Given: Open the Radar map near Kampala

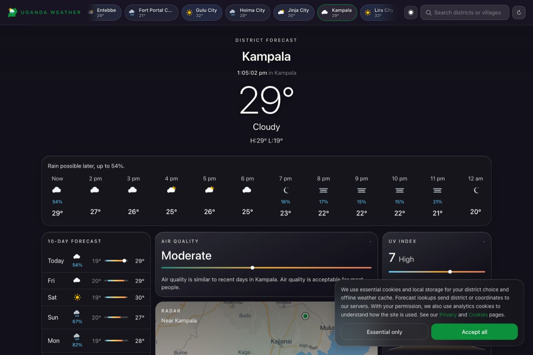Looking at the screenshot, I should 266,328.
